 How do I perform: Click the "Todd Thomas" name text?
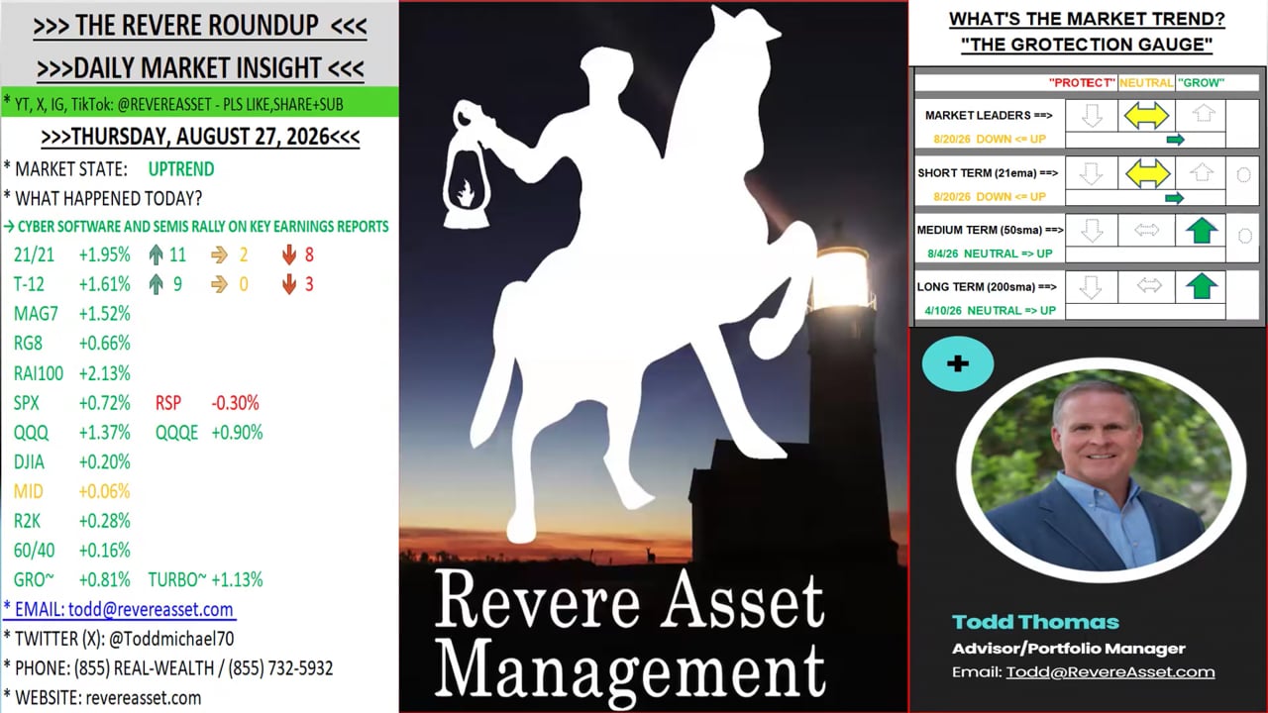click(x=1035, y=622)
